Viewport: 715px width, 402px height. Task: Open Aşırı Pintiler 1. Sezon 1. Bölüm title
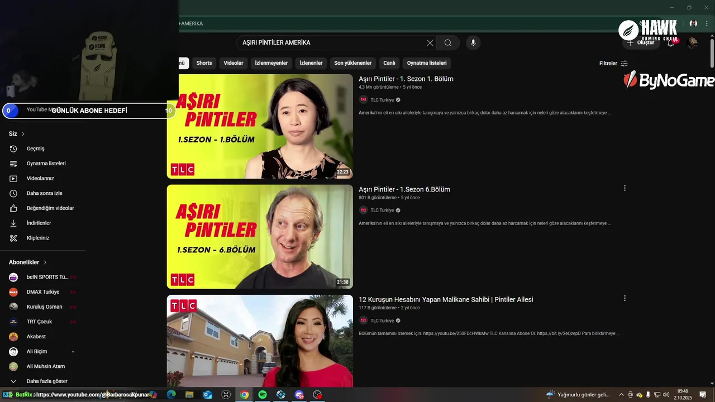[x=406, y=79]
